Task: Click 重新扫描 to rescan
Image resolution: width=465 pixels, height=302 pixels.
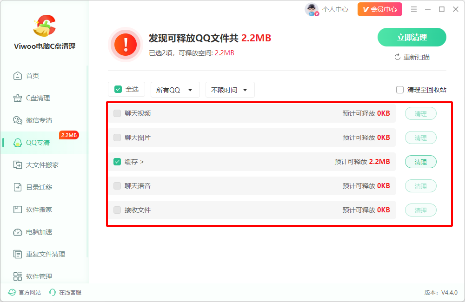Action: pyautogui.click(x=412, y=57)
